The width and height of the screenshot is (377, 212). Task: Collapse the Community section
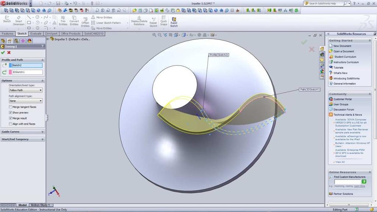click(370, 94)
